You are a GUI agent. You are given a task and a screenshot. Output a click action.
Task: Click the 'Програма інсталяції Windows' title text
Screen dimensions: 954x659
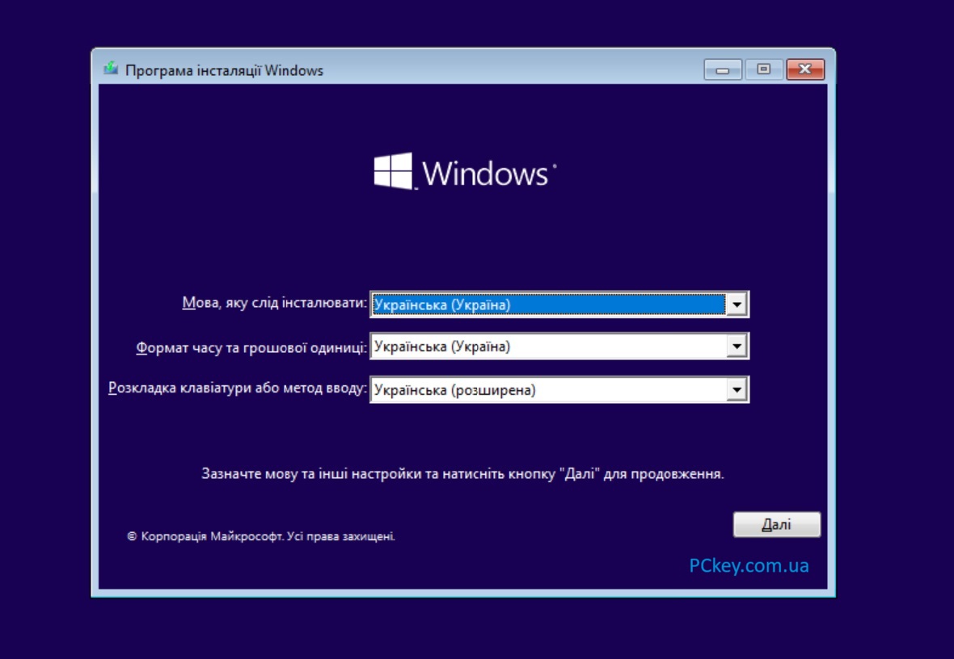[x=224, y=70]
